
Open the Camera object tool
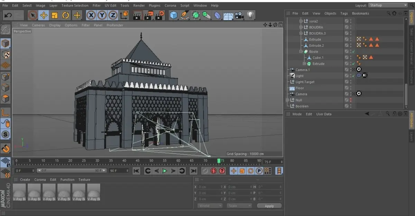239,15
